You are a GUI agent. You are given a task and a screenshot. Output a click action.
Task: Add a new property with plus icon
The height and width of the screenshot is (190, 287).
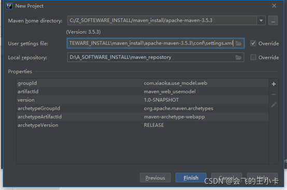tap(274, 84)
